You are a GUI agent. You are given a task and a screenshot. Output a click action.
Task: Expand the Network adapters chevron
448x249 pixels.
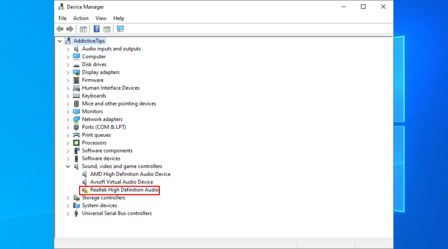click(68, 120)
